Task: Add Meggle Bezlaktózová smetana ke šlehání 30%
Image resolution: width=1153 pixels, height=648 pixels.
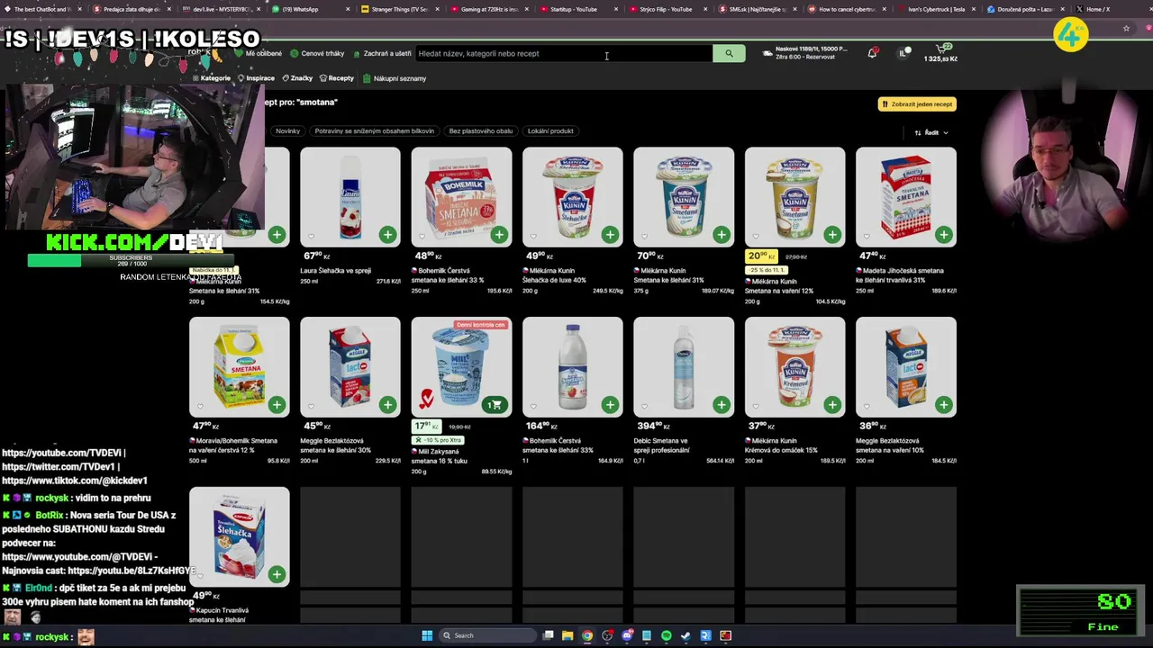Action: [x=387, y=405]
